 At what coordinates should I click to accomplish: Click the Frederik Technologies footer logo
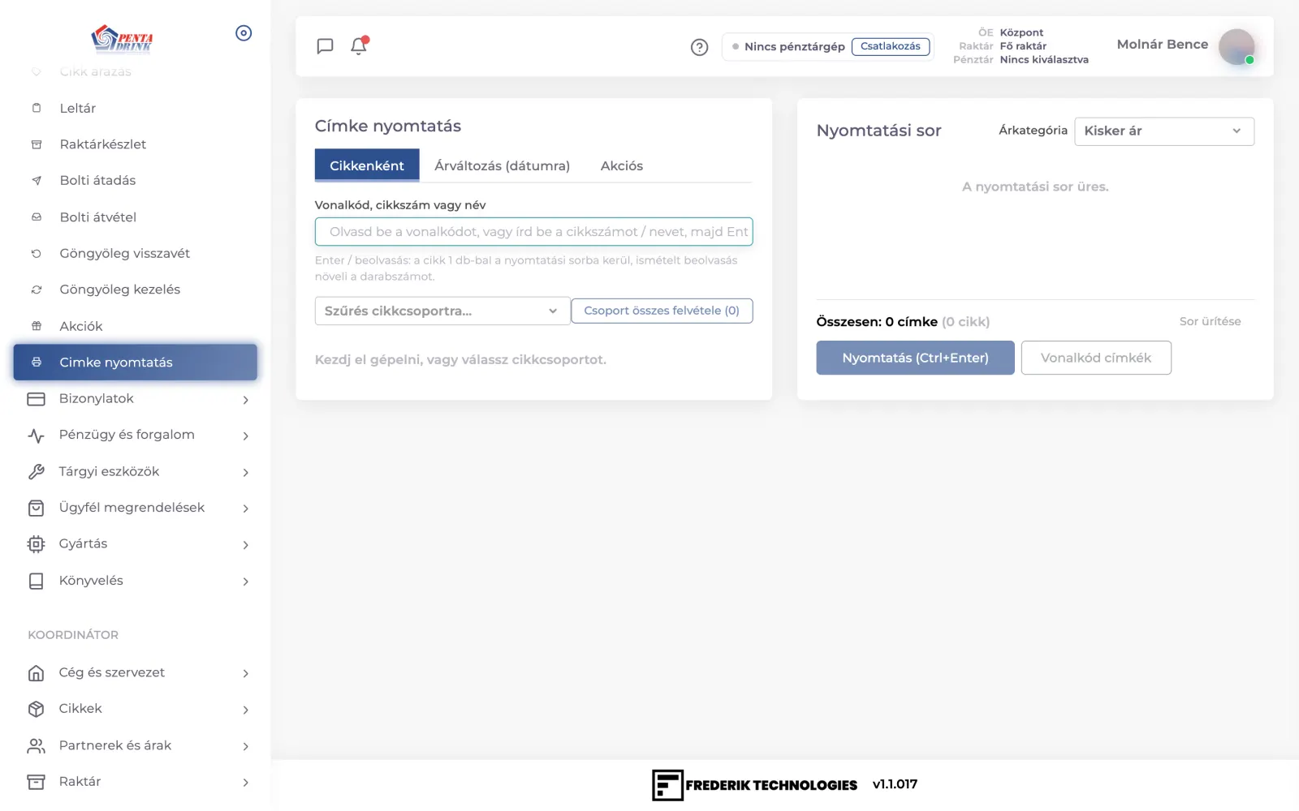[754, 785]
